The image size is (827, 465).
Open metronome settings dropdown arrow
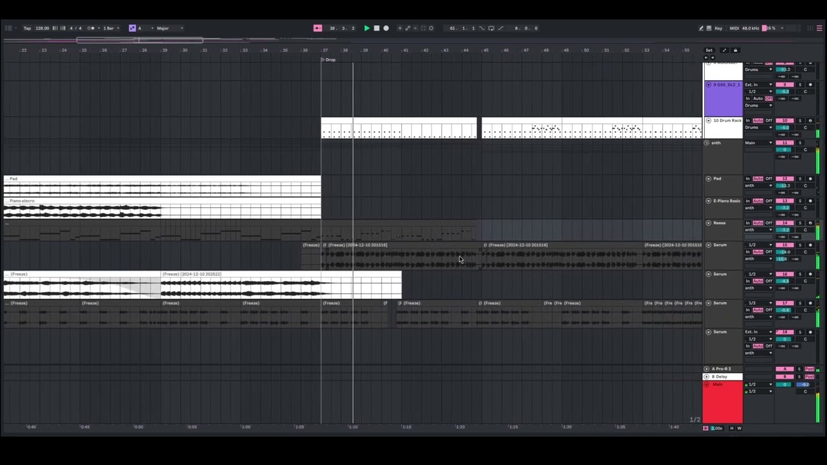(x=98, y=28)
